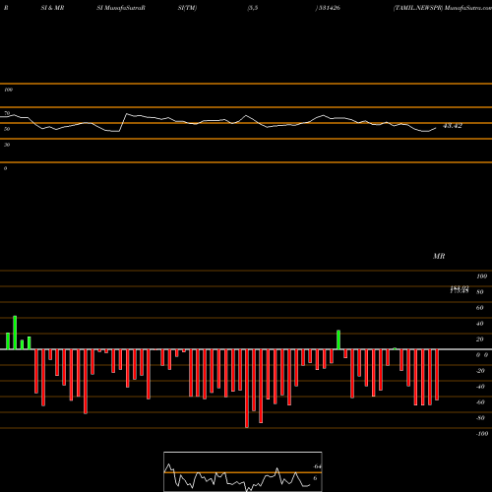492x492 pixels.
Task: Click the stock code 531426 in header
Action: tap(329, 8)
